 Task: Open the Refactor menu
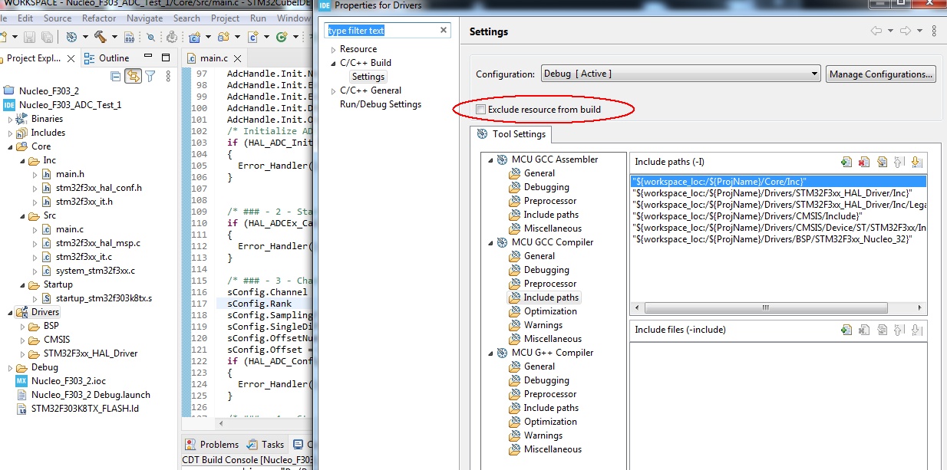click(x=98, y=18)
